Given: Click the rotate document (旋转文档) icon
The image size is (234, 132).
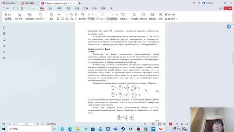Looking at the screenshot, I should (82, 15).
